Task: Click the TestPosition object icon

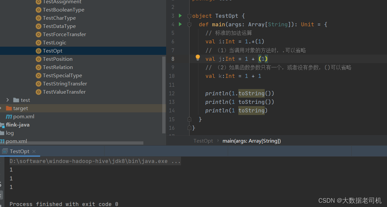Action: click(38, 59)
